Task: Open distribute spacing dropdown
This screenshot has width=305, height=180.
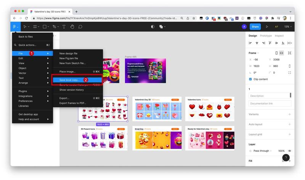Action: (x=290, y=43)
